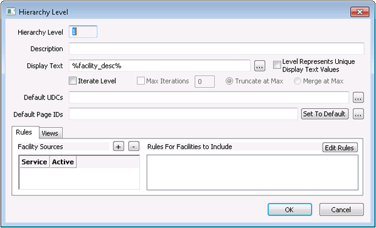376x228 pixels.
Task: Click the Display Text field with %facility_desc%
Action: point(160,66)
